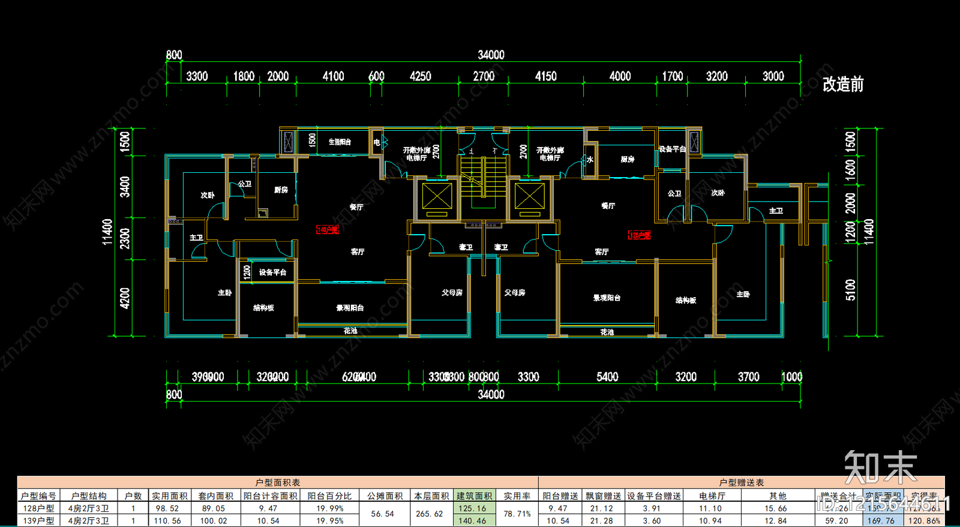Click the right unit '厨房' label

[628, 159]
